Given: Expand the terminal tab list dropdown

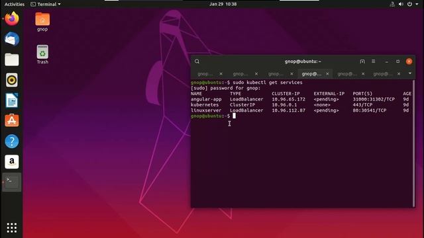Looking at the screenshot, I should coord(410,73).
